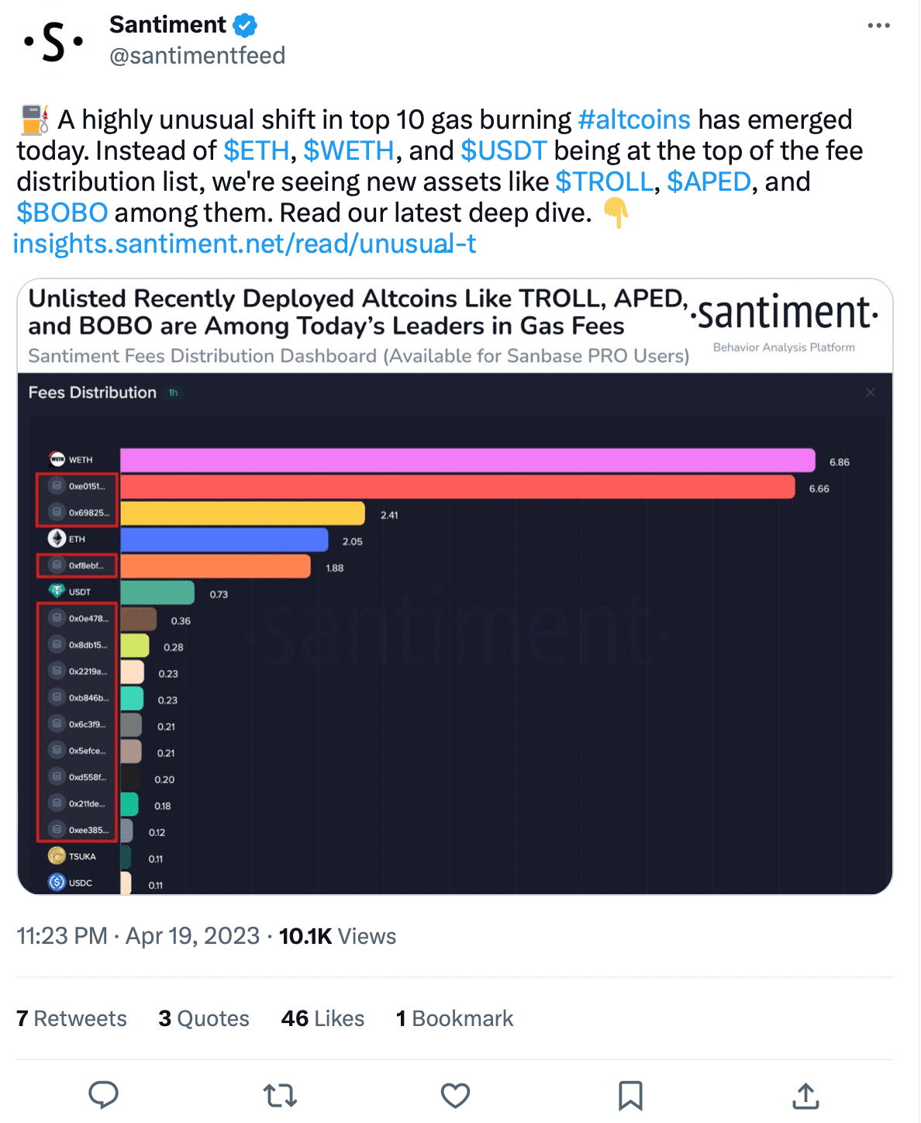Image resolution: width=921 pixels, height=1123 pixels.
Task: Click the retweet arrows icon
Action: (280, 1095)
